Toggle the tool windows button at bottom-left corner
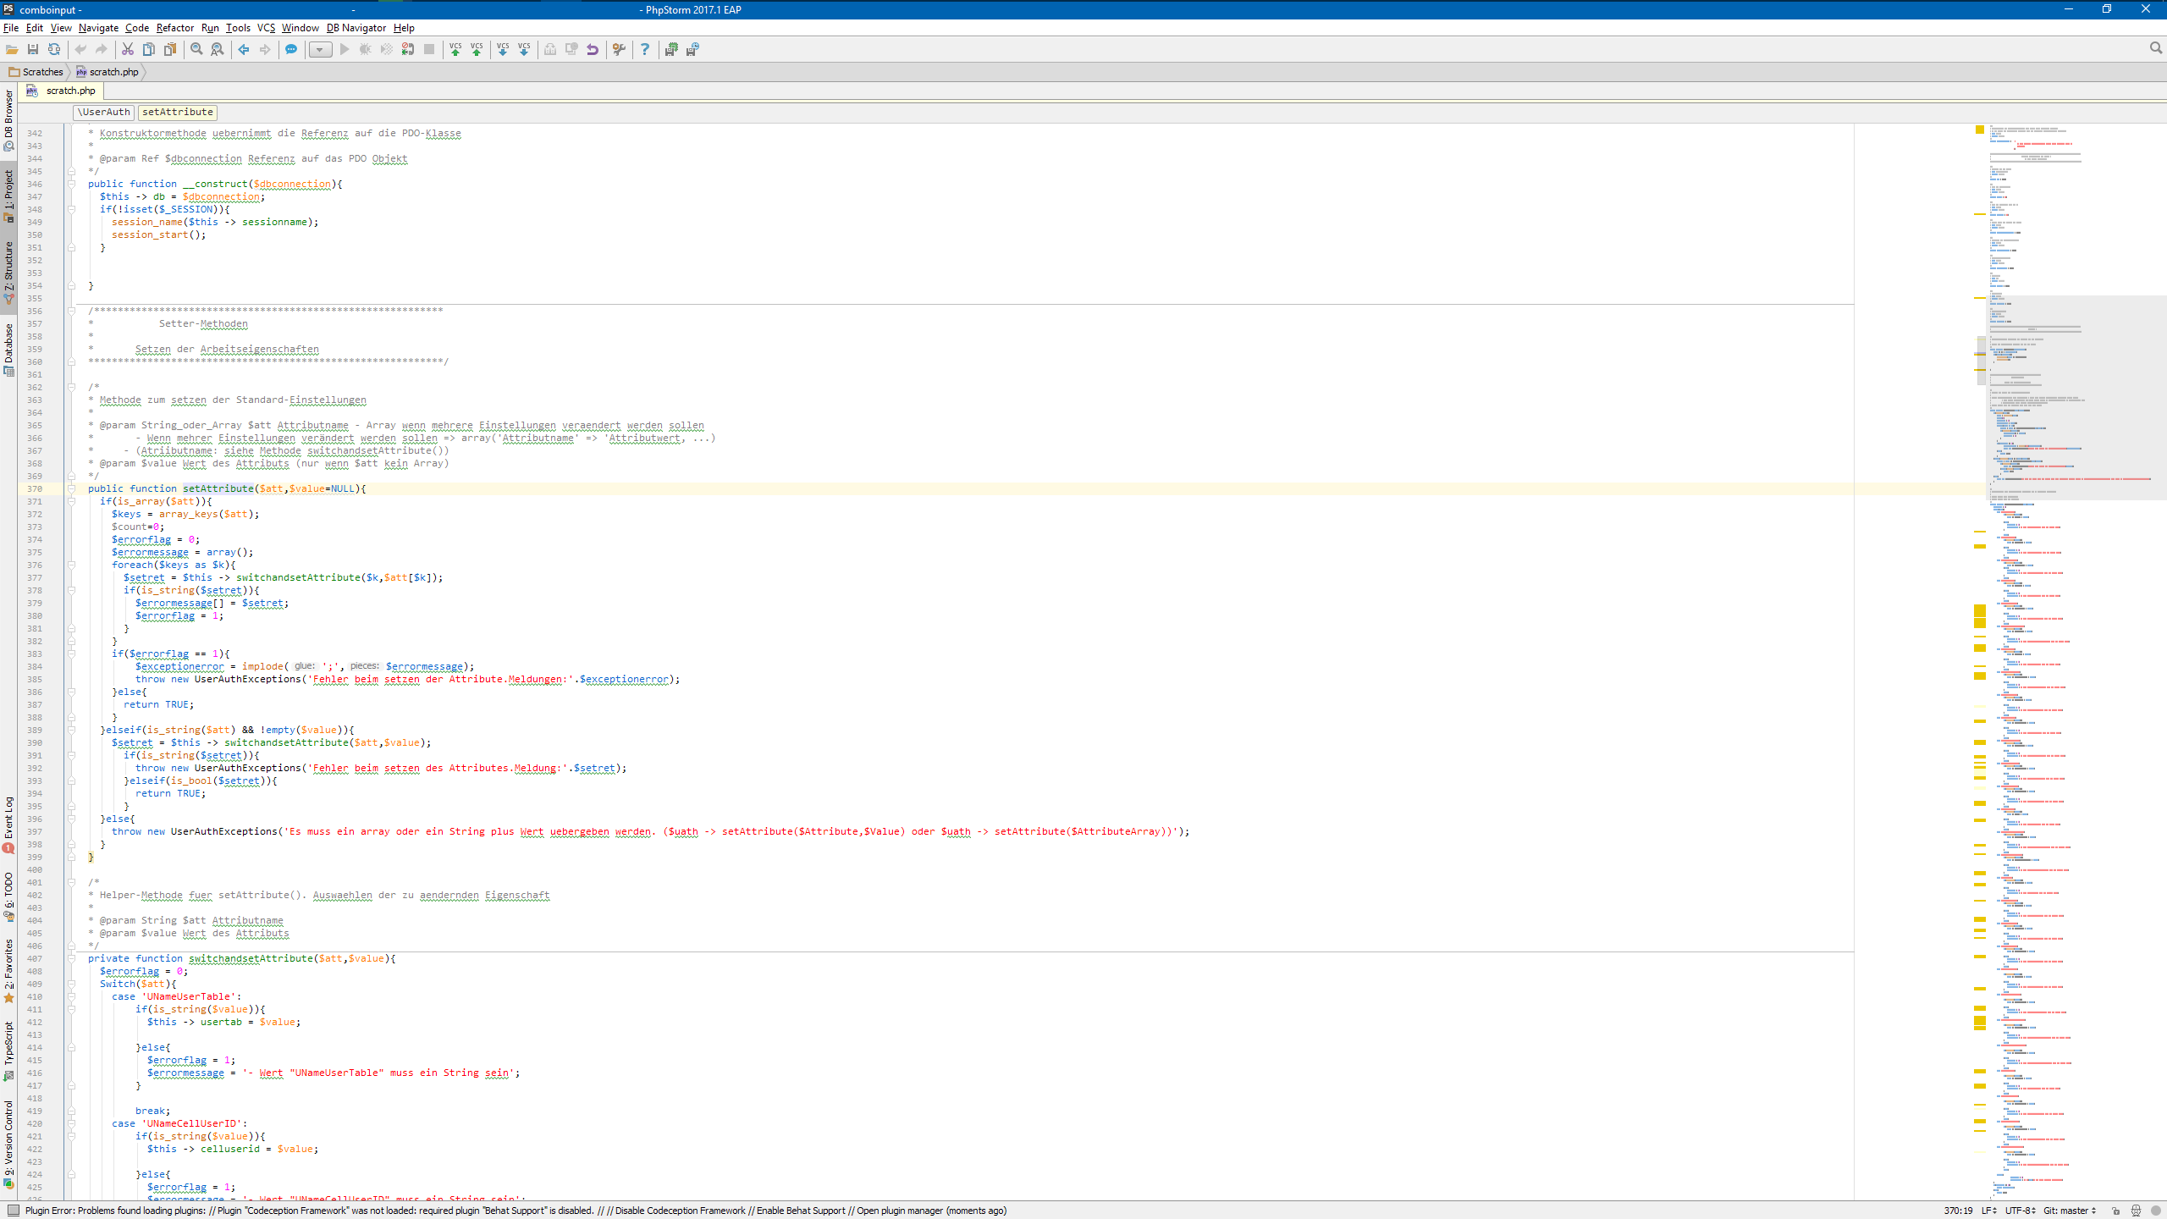 point(13,1211)
